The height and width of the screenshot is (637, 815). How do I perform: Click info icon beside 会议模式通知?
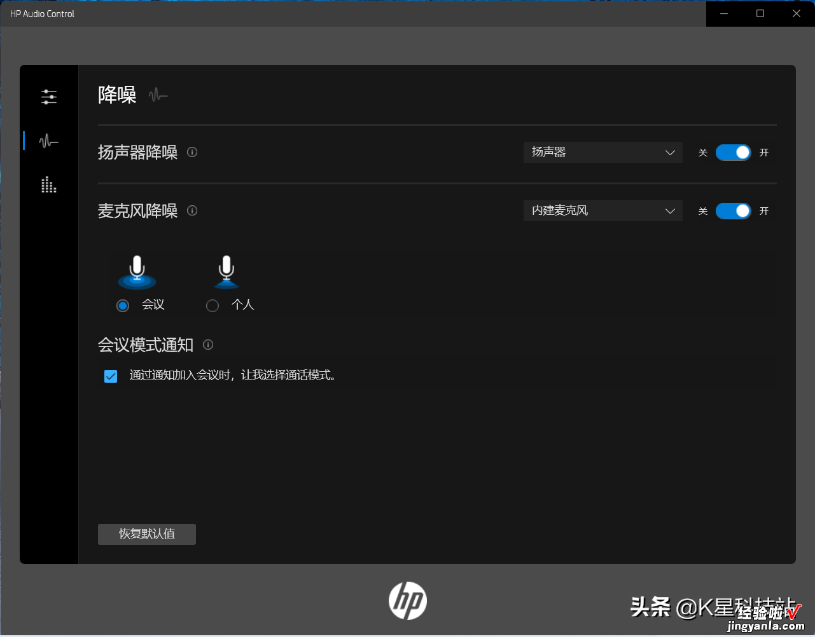(208, 345)
